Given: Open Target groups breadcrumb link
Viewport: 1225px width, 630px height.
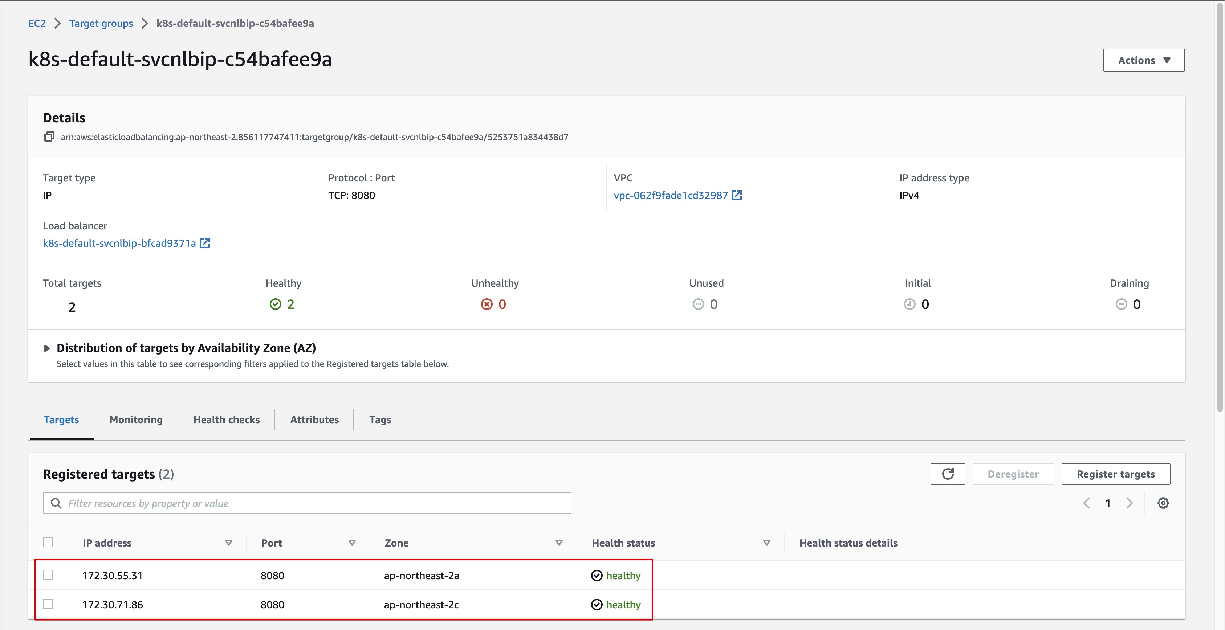Looking at the screenshot, I should pyautogui.click(x=101, y=23).
